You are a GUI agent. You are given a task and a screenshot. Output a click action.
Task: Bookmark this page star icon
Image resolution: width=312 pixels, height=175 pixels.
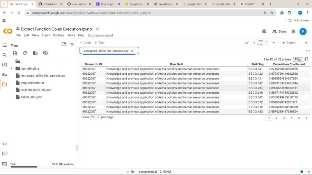tap(272, 13)
